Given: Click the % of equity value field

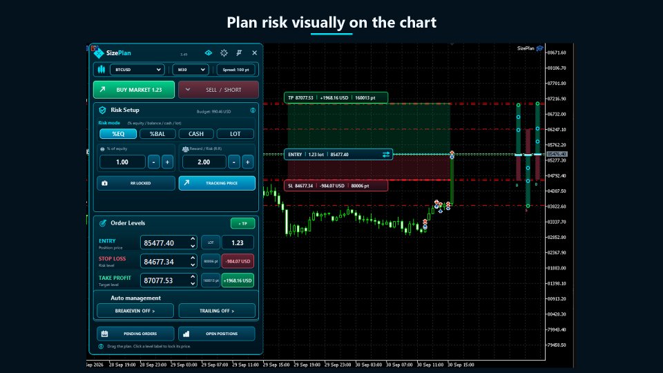Looking at the screenshot, I should coord(122,162).
